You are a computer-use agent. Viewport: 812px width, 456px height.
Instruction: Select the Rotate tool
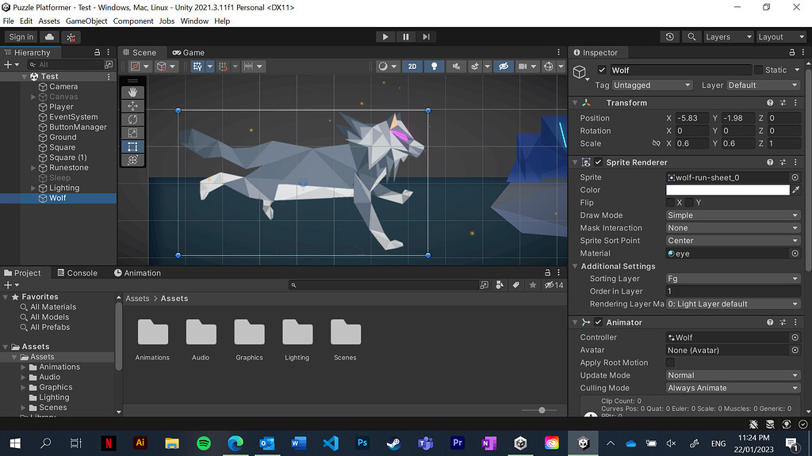[x=132, y=119]
